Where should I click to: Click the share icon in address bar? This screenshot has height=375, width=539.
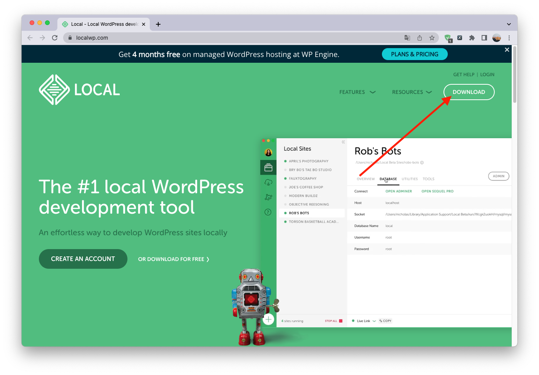point(420,38)
